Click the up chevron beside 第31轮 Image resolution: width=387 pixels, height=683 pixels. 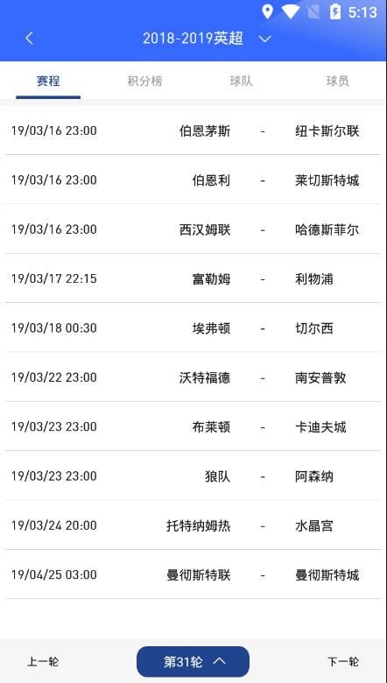[x=220, y=661]
